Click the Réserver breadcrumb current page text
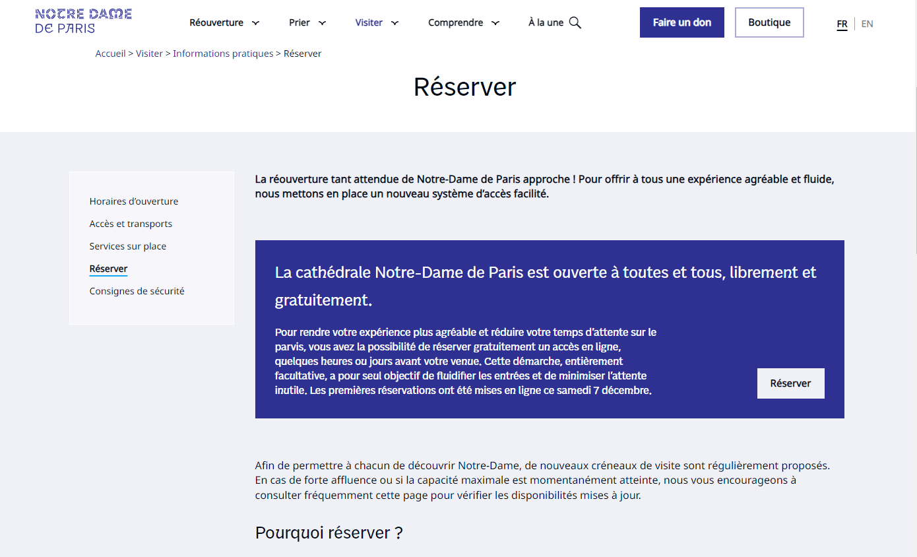Screen dimensions: 917x557 click(302, 53)
